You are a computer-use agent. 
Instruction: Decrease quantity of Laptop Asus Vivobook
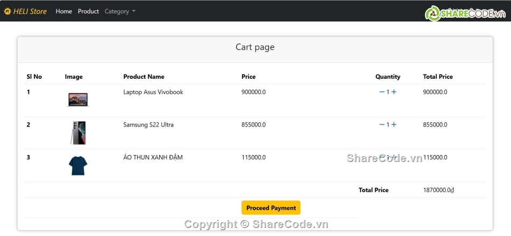pos(382,92)
